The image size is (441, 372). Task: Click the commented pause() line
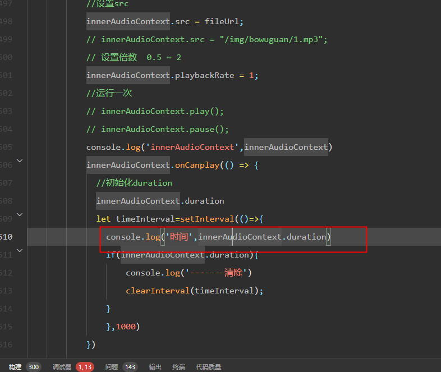(x=158, y=130)
